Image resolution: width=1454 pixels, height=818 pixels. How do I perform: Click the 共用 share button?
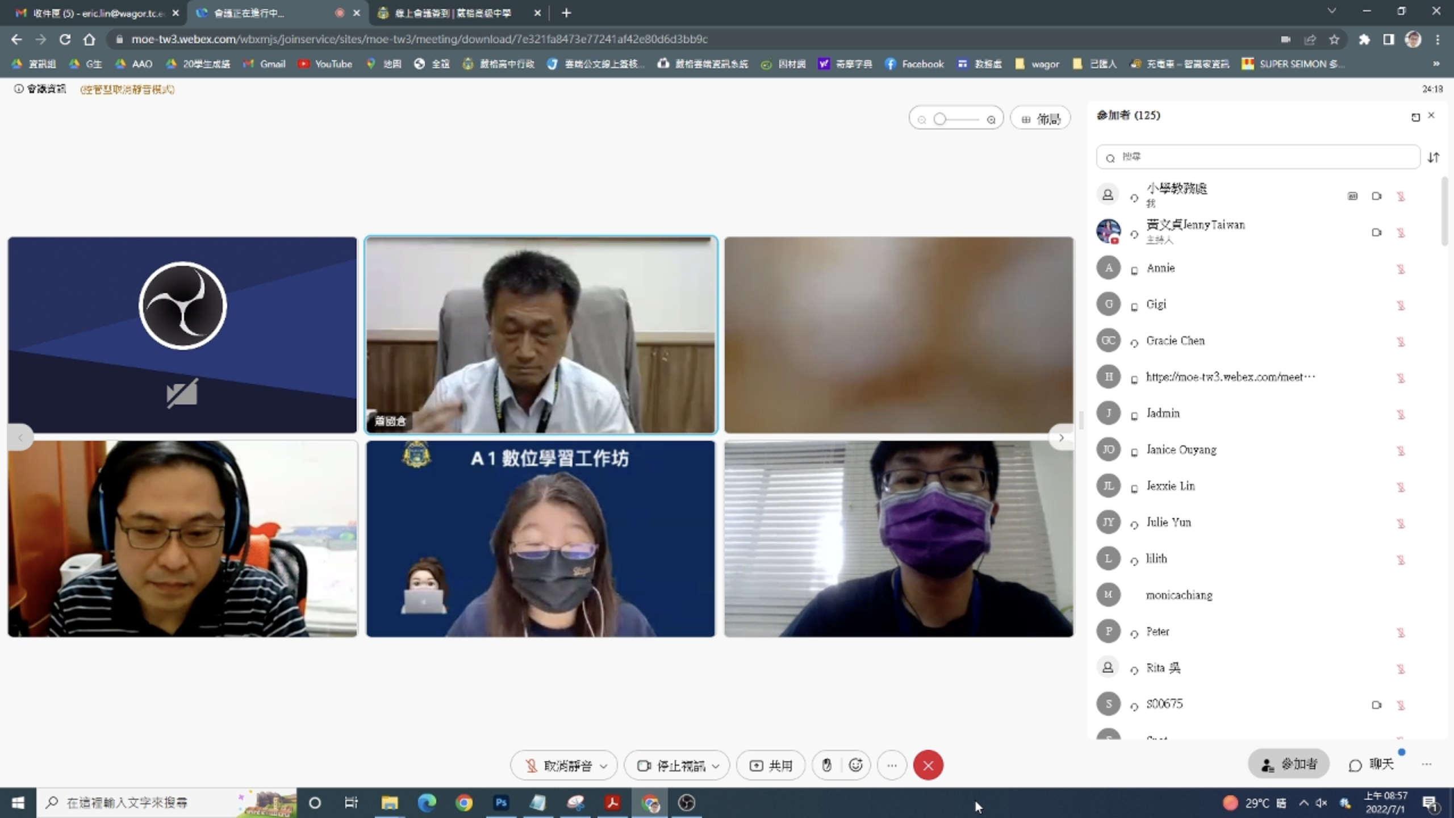click(771, 765)
